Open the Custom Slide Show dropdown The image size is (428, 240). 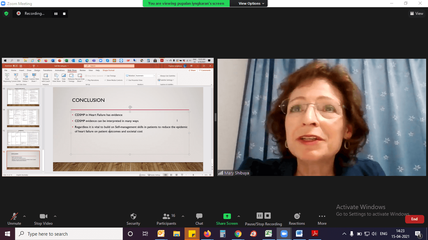[34, 78]
